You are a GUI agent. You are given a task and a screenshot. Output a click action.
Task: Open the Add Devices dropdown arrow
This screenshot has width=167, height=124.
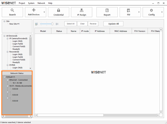point(44,12)
